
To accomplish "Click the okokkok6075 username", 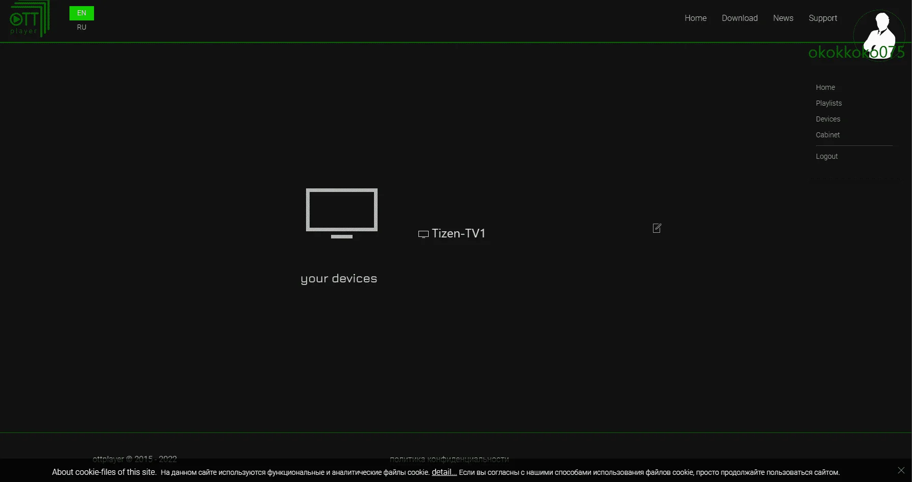I will (x=856, y=52).
